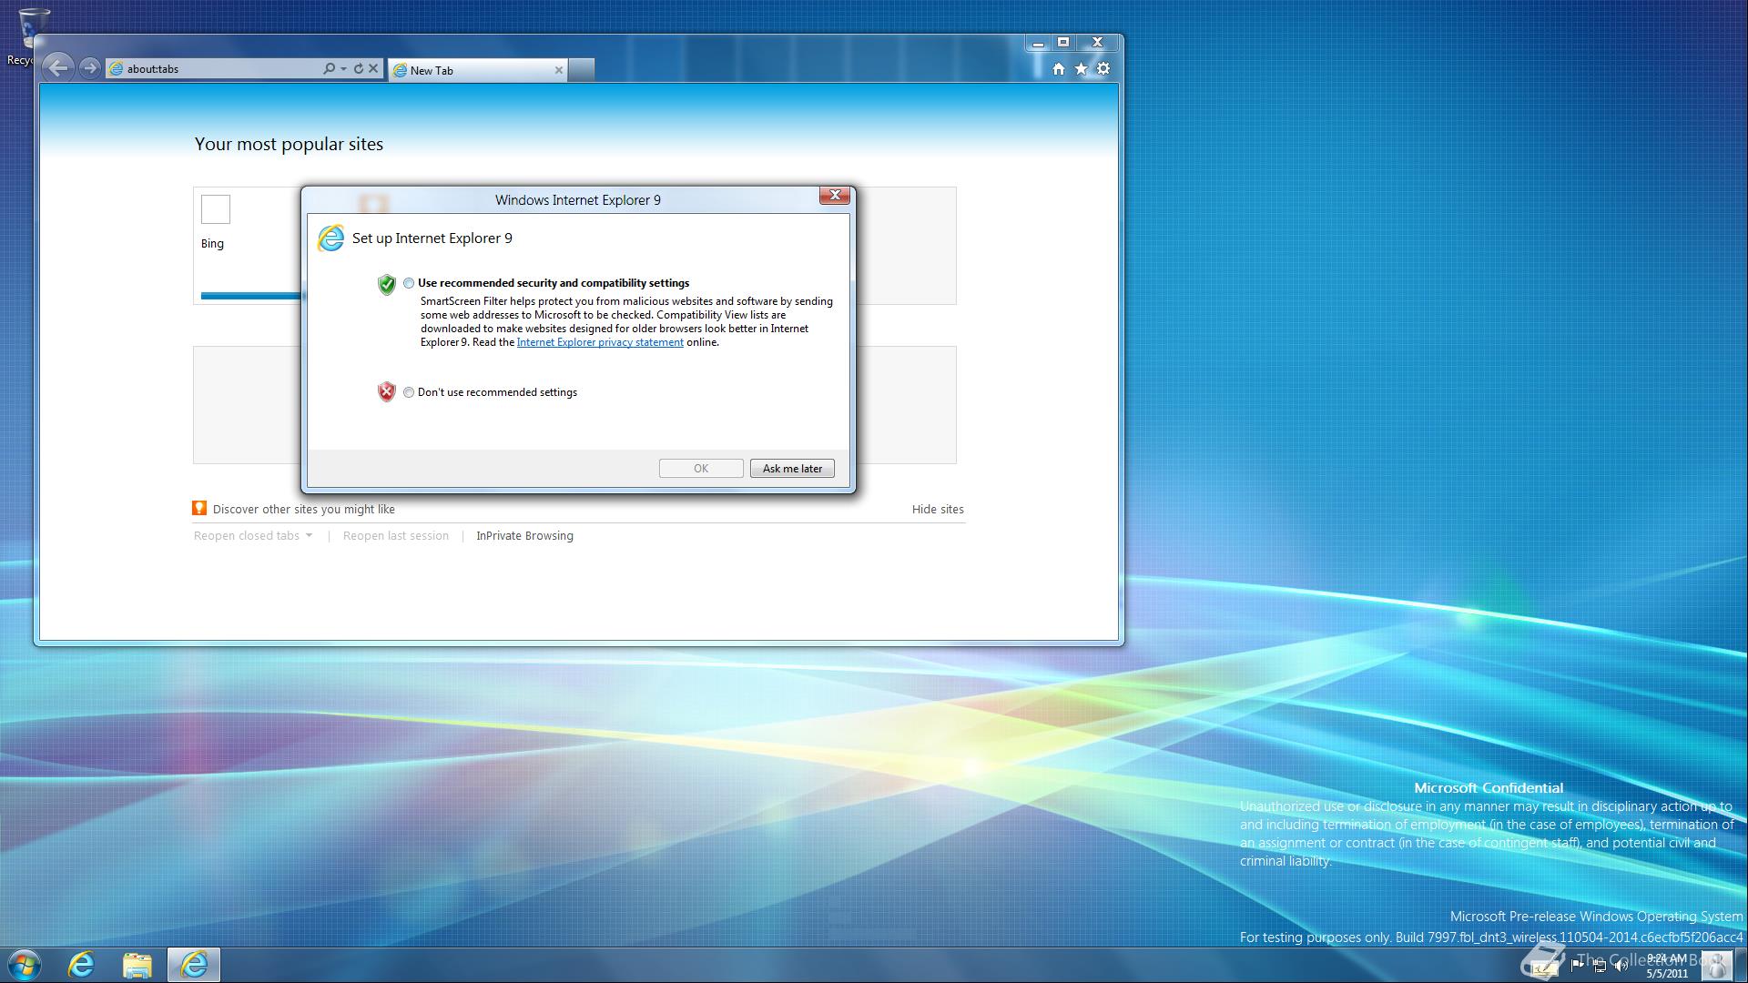The height and width of the screenshot is (983, 1748).
Task: Open the network tray icon
Action: pyautogui.click(x=1600, y=966)
